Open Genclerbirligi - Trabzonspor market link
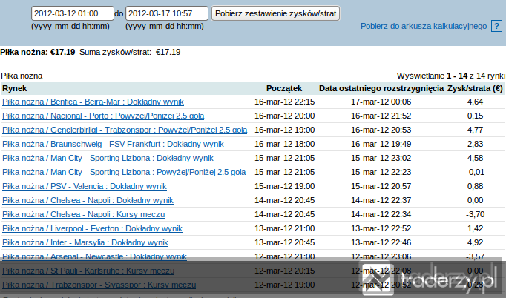The image size is (506, 298). (125, 130)
